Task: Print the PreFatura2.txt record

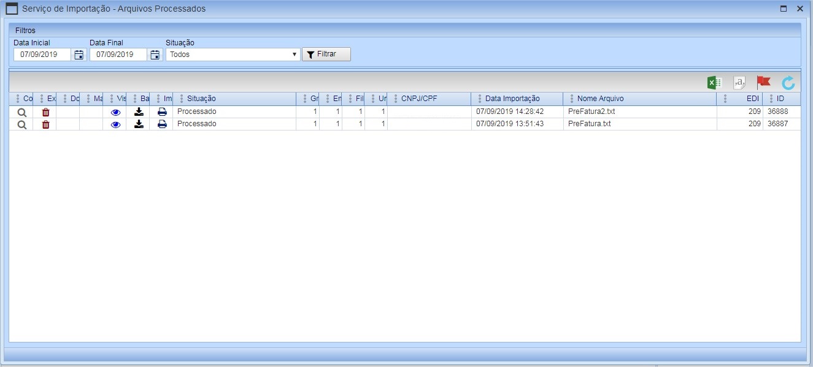Action: pos(162,112)
